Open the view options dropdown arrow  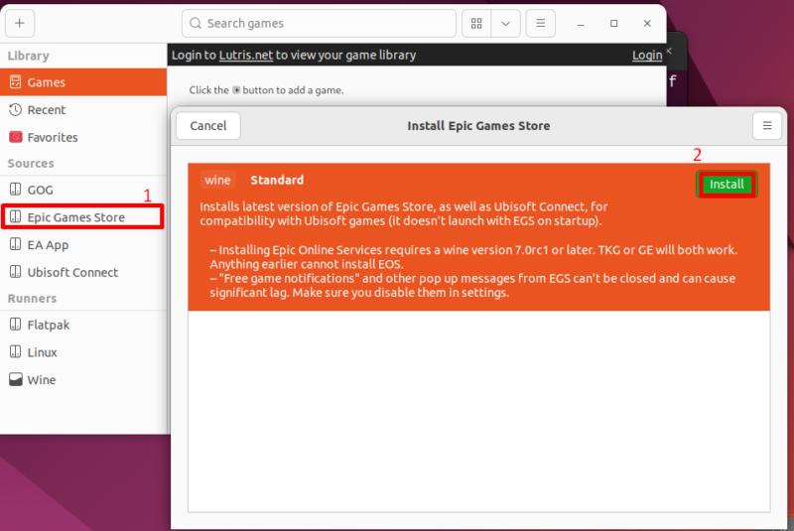pyautogui.click(x=505, y=23)
